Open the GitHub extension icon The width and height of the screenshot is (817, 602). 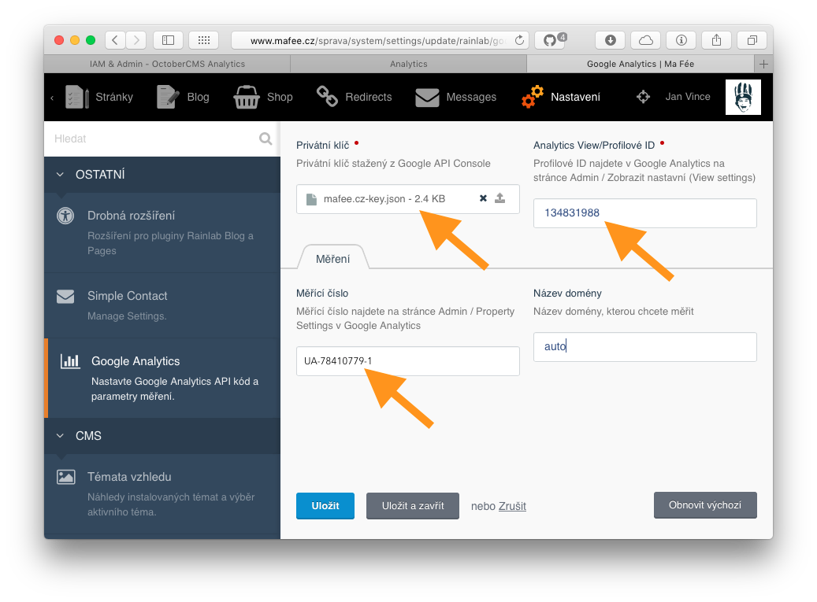[550, 40]
